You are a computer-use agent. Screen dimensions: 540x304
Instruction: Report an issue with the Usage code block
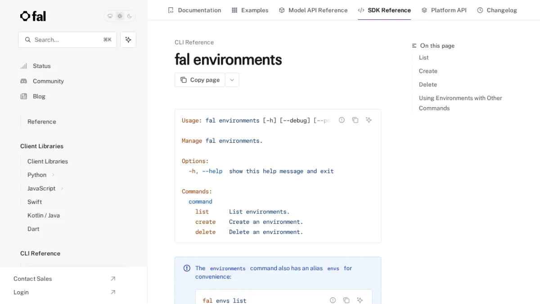[x=342, y=120]
